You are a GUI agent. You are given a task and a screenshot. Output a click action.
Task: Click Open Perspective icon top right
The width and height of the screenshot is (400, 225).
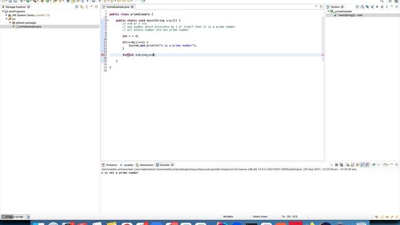(390, 1)
